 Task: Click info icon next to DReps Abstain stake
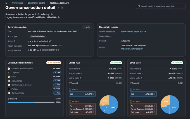(81, 74)
